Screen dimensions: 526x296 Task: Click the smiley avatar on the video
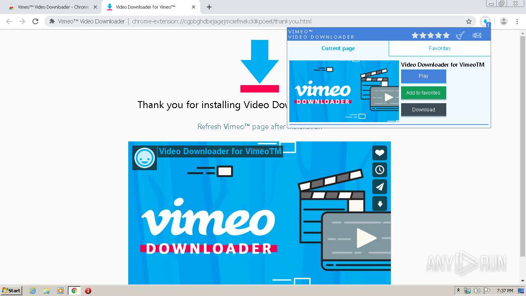pos(145,158)
